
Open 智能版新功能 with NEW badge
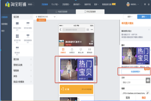tap(109, 4)
